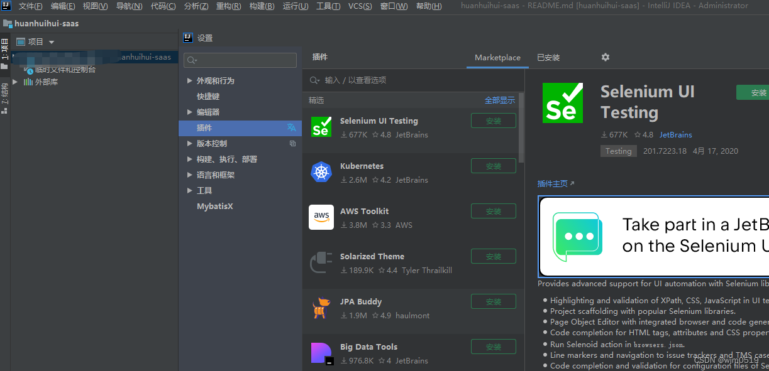Image resolution: width=769 pixels, height=371 pixels.
Task: Expand the 工具 settings section
Action: click(x=190, y=190)
